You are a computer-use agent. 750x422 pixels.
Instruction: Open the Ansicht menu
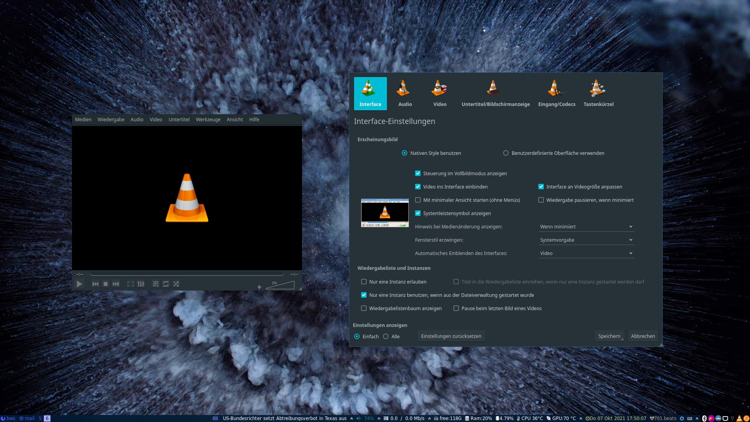(x=235, y=120)
